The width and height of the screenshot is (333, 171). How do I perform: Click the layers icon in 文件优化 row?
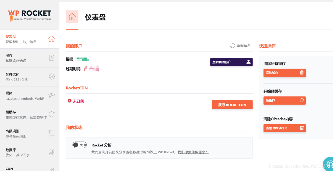coord(52,76)
